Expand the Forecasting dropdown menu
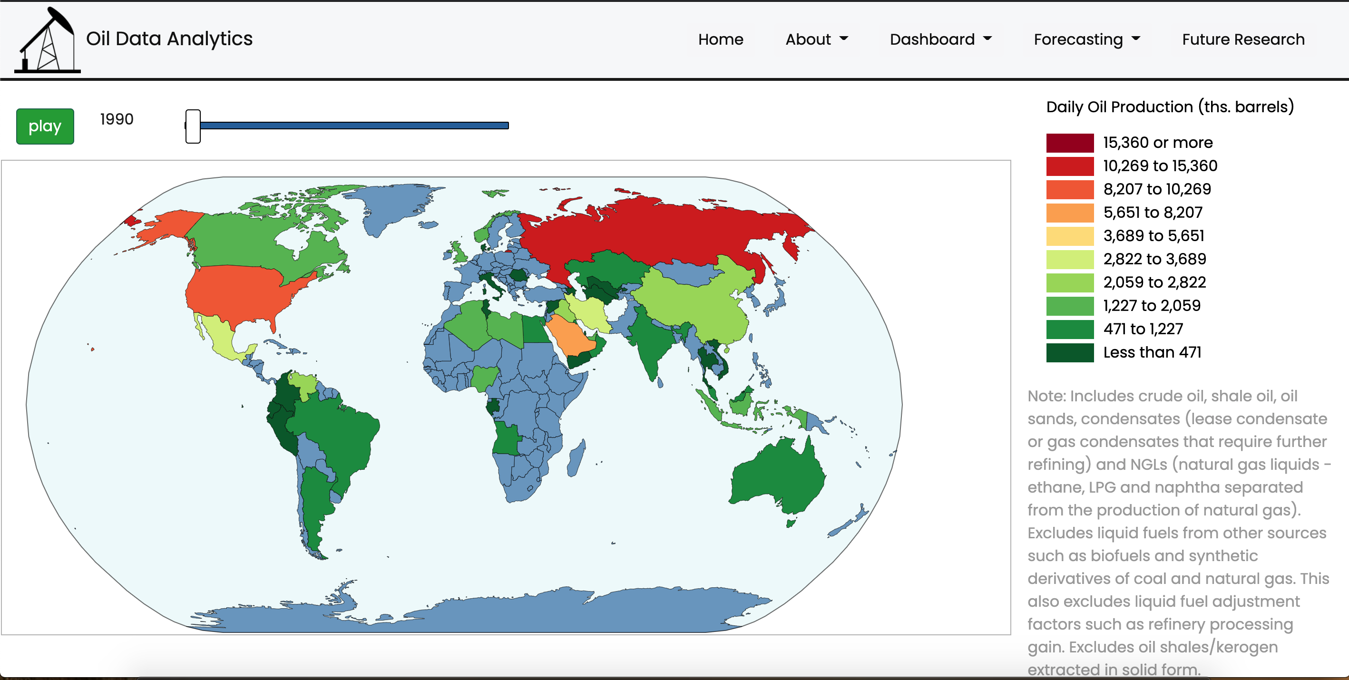The image size is (1349, 680). (x=1086, y=39)
